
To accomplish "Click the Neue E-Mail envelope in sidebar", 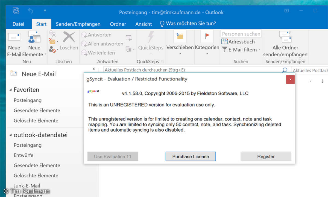I will click(x=13, y=73).
